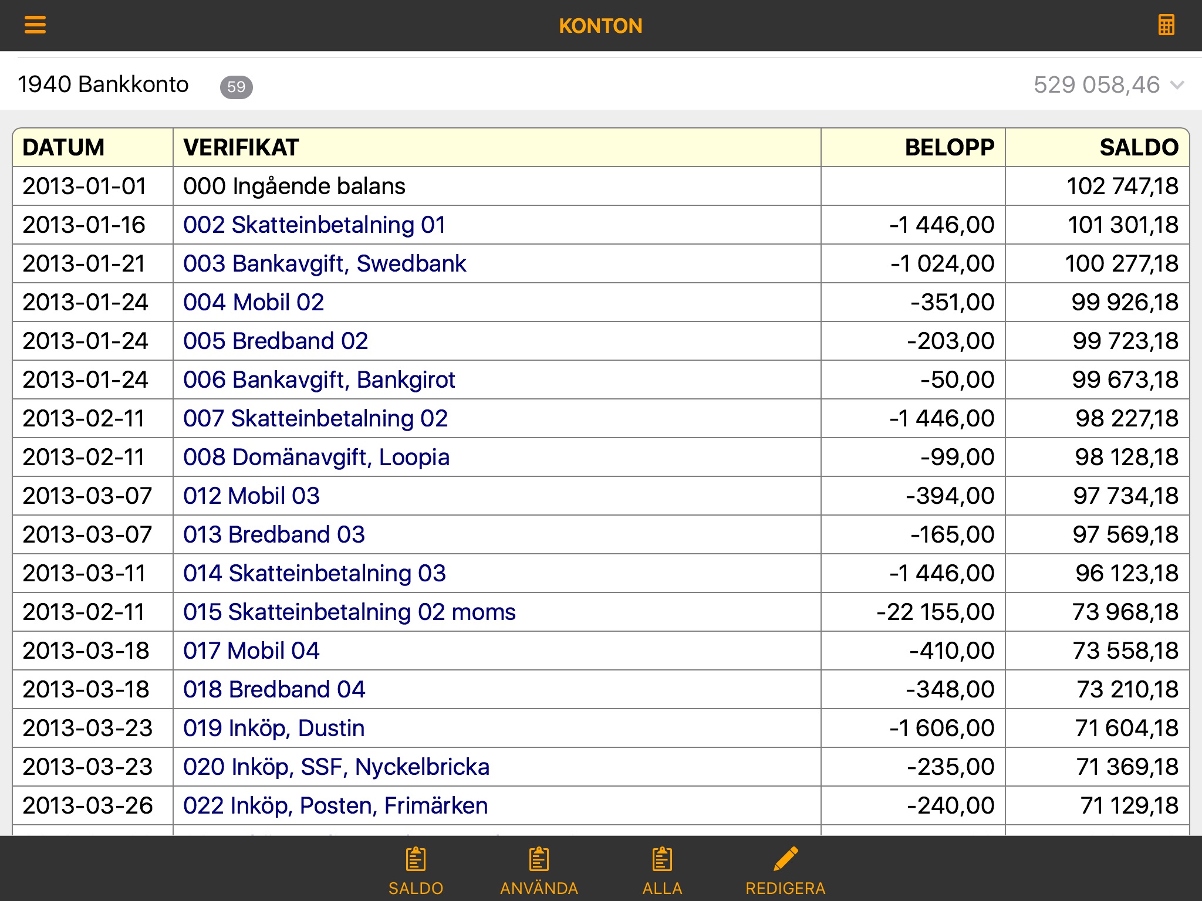Image resolution: width=1202 pixels, height=901 pixels.
Task: Open verifikat 006 Bankavgift, Bankgirot
Action: [319, 380]
